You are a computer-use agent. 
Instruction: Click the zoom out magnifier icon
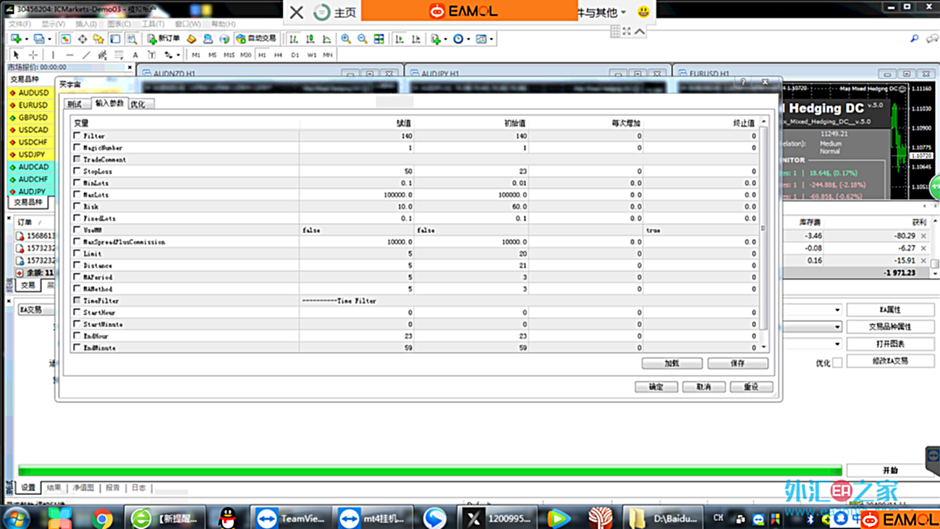362,38
